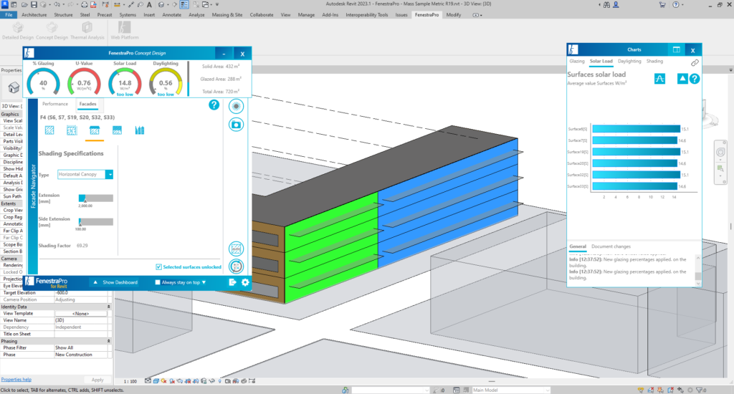Open the Detailed Design tool in ribbon
The height and width of the screenshot is (394, 734).
pyautogui.click(x=18, y=31)
